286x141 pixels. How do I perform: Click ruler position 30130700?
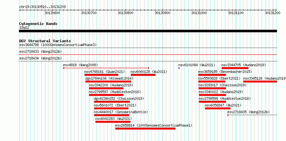point(89,13)
